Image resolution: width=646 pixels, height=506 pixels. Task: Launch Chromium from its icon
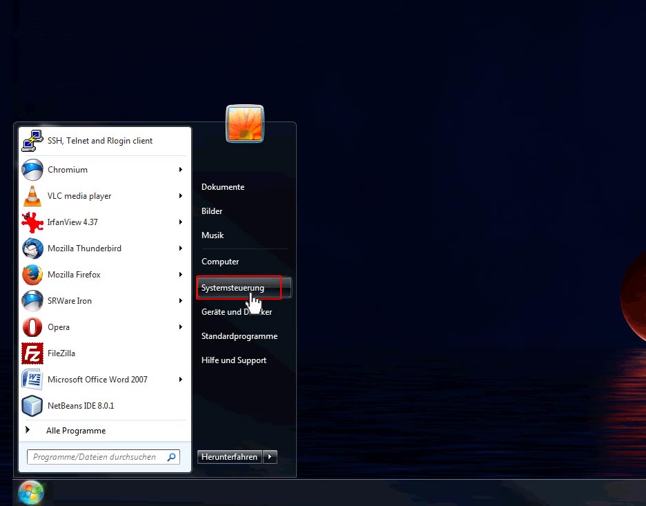[32, 170]
